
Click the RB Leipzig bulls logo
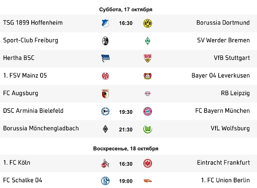(148, 93)
